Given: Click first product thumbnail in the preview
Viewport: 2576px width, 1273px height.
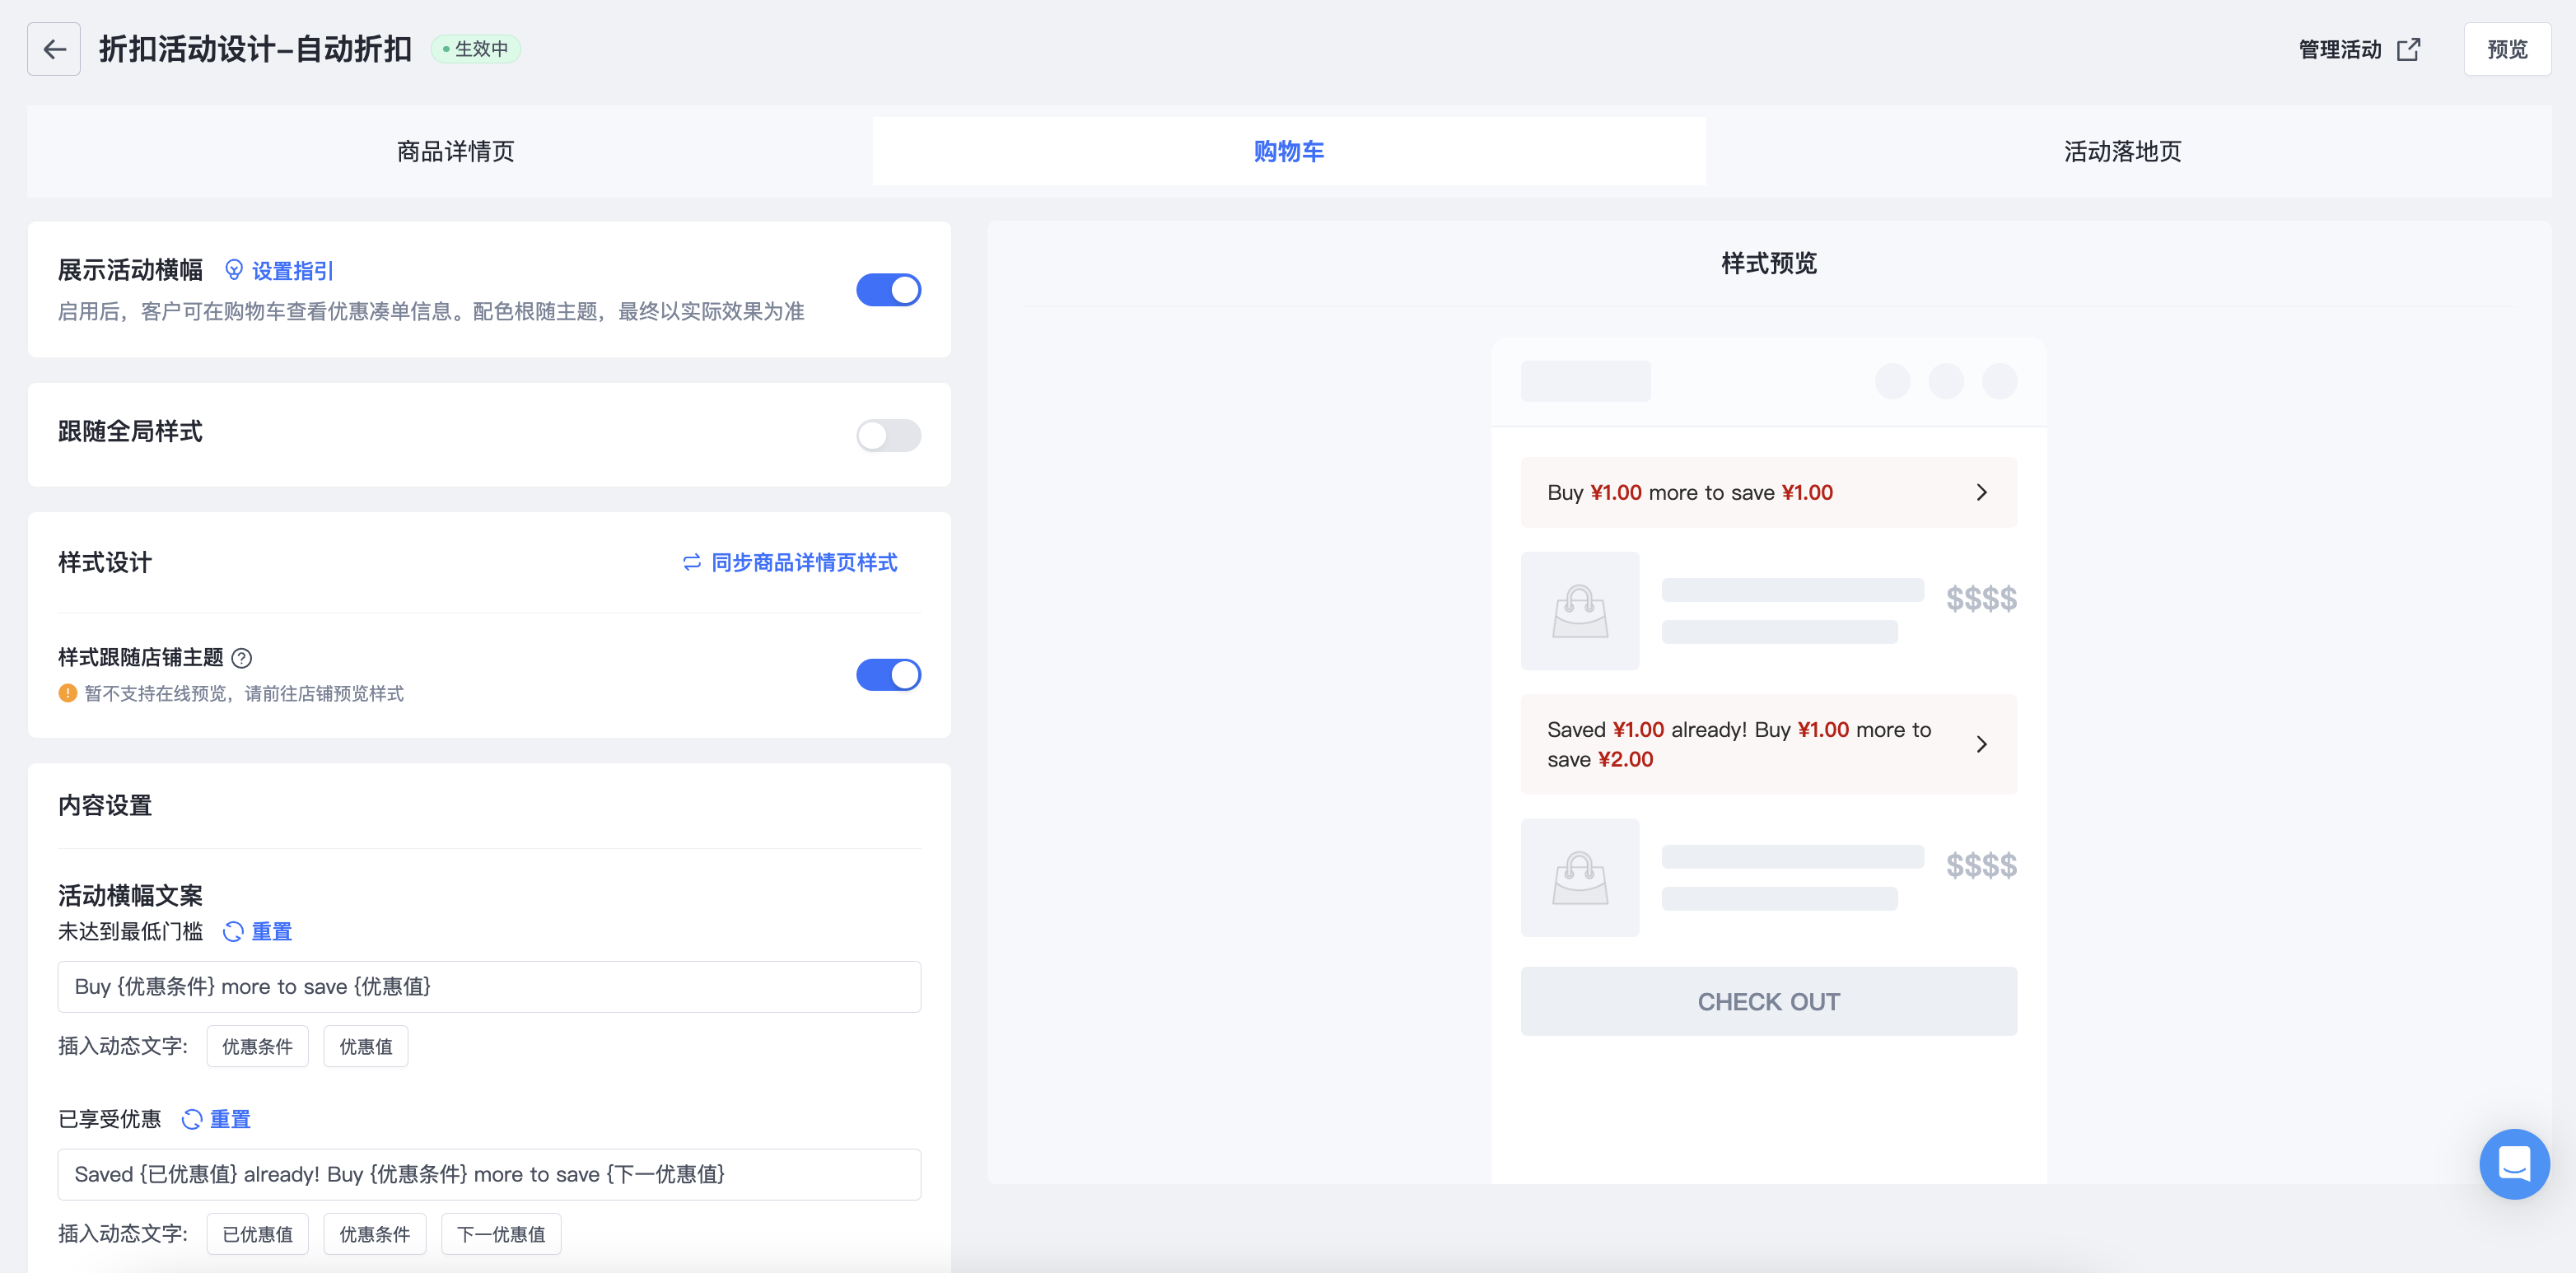Looking at the screenshot, I should 1580,611.
